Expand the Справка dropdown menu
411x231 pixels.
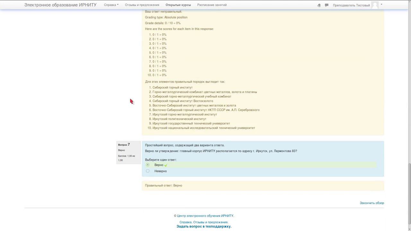pos(111,5)
